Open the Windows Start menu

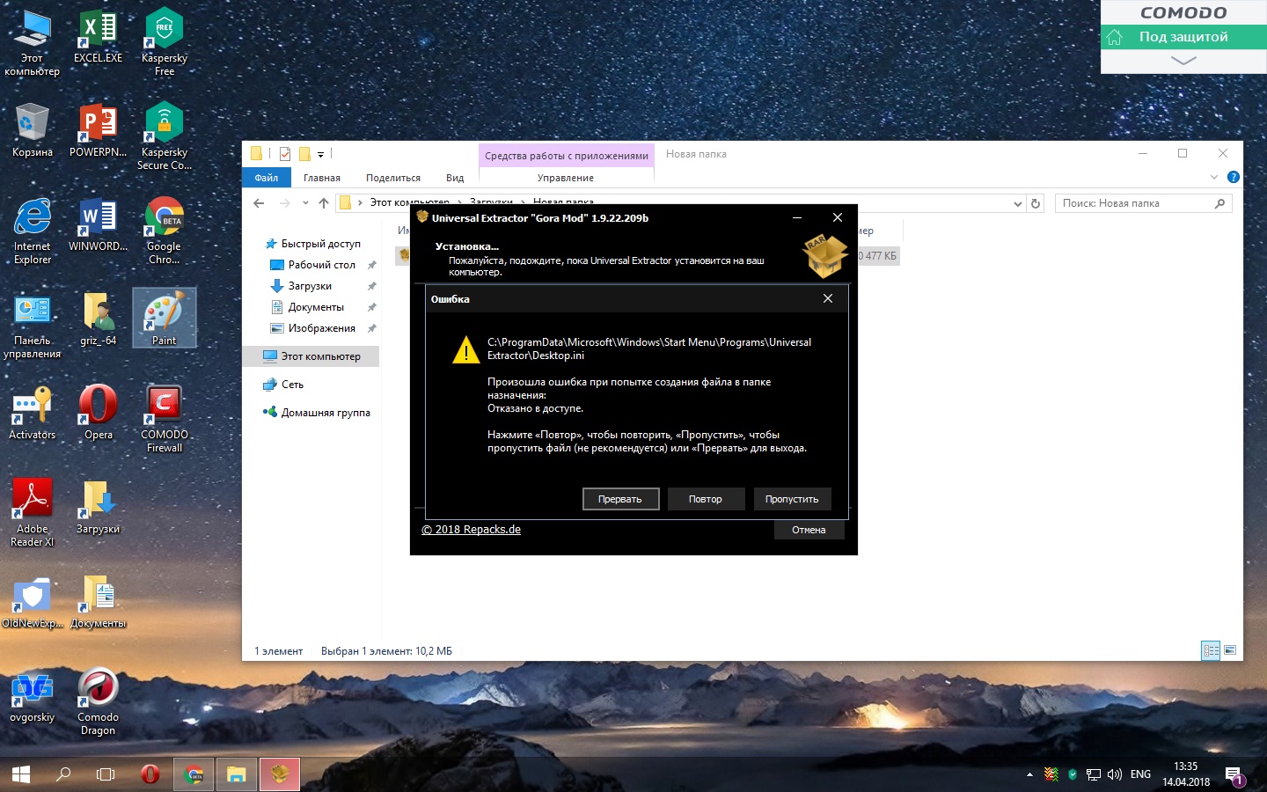pos(21,774)
